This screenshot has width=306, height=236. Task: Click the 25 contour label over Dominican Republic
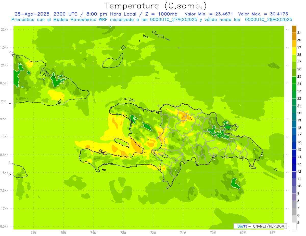(219, 133)
